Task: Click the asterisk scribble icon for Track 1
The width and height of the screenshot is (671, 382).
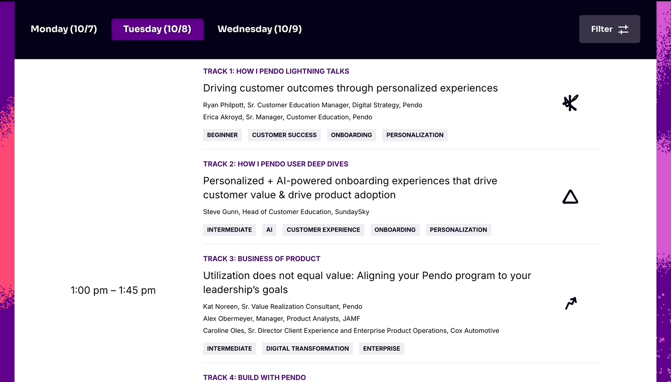Action: (x=570, y=103)
